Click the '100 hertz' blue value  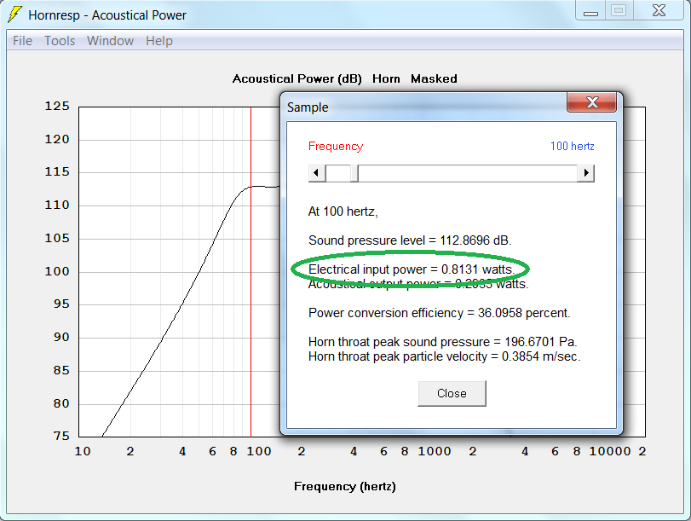[x=572, y=146]
